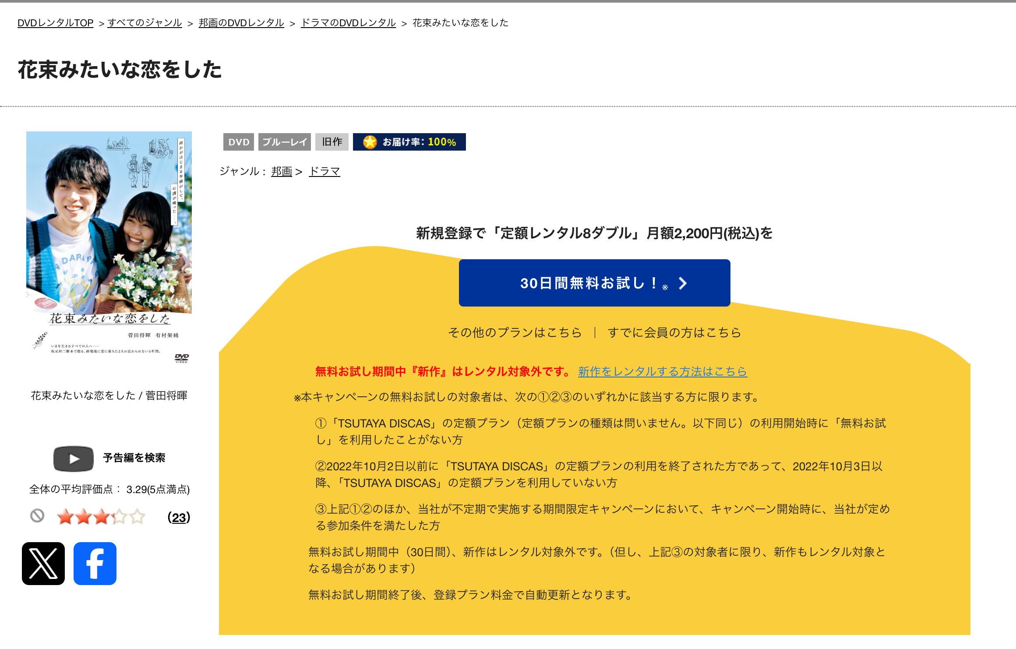Viewport: 1016px width, 649px height.
Task: Clear rating with the no-rating circle icon
Action: pyautogui.click(x=37, y=516)
